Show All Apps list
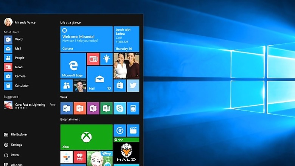The image size is (295, 166). click(x=13, y=164)
